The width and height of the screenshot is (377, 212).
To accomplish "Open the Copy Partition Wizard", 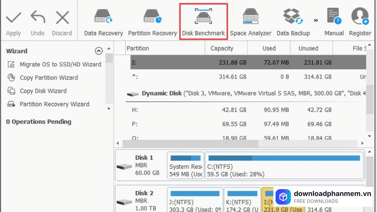I will click(x=49, y=78).
